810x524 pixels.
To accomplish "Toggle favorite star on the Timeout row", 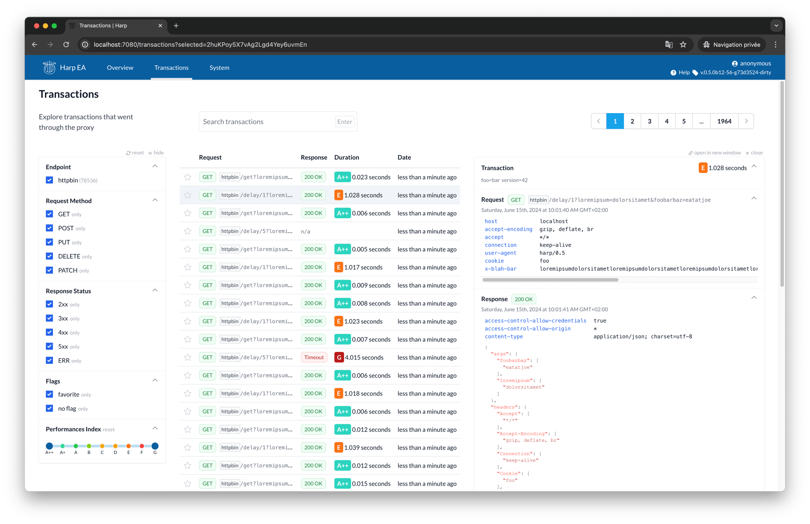I will (188, 357).
